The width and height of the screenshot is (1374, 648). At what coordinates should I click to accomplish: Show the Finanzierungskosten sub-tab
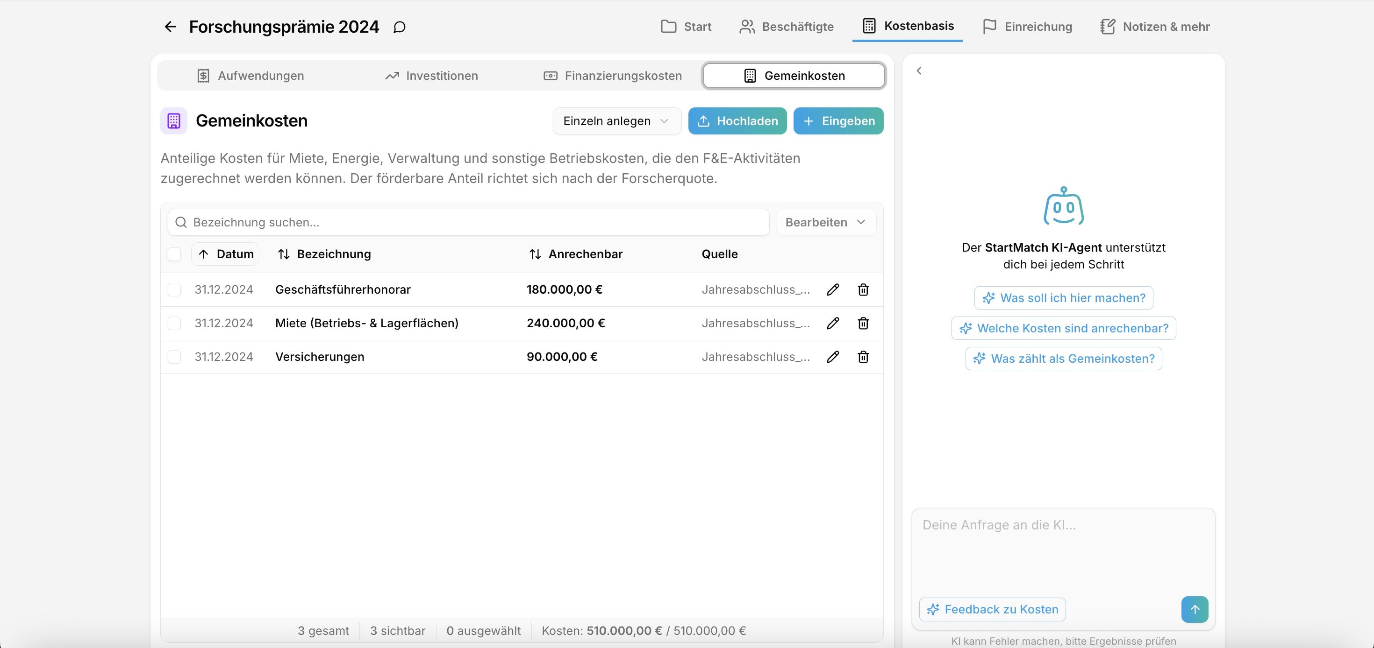[612, 76]
